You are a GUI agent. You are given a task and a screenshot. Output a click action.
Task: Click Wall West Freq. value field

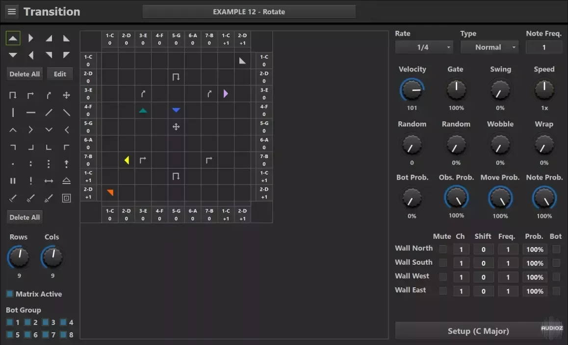pos(508,277)
